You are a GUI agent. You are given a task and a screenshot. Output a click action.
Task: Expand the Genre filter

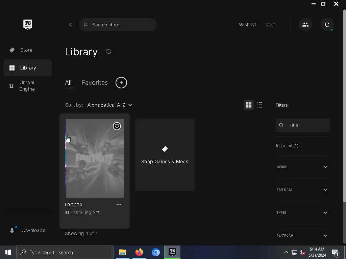tap(302, 167)
